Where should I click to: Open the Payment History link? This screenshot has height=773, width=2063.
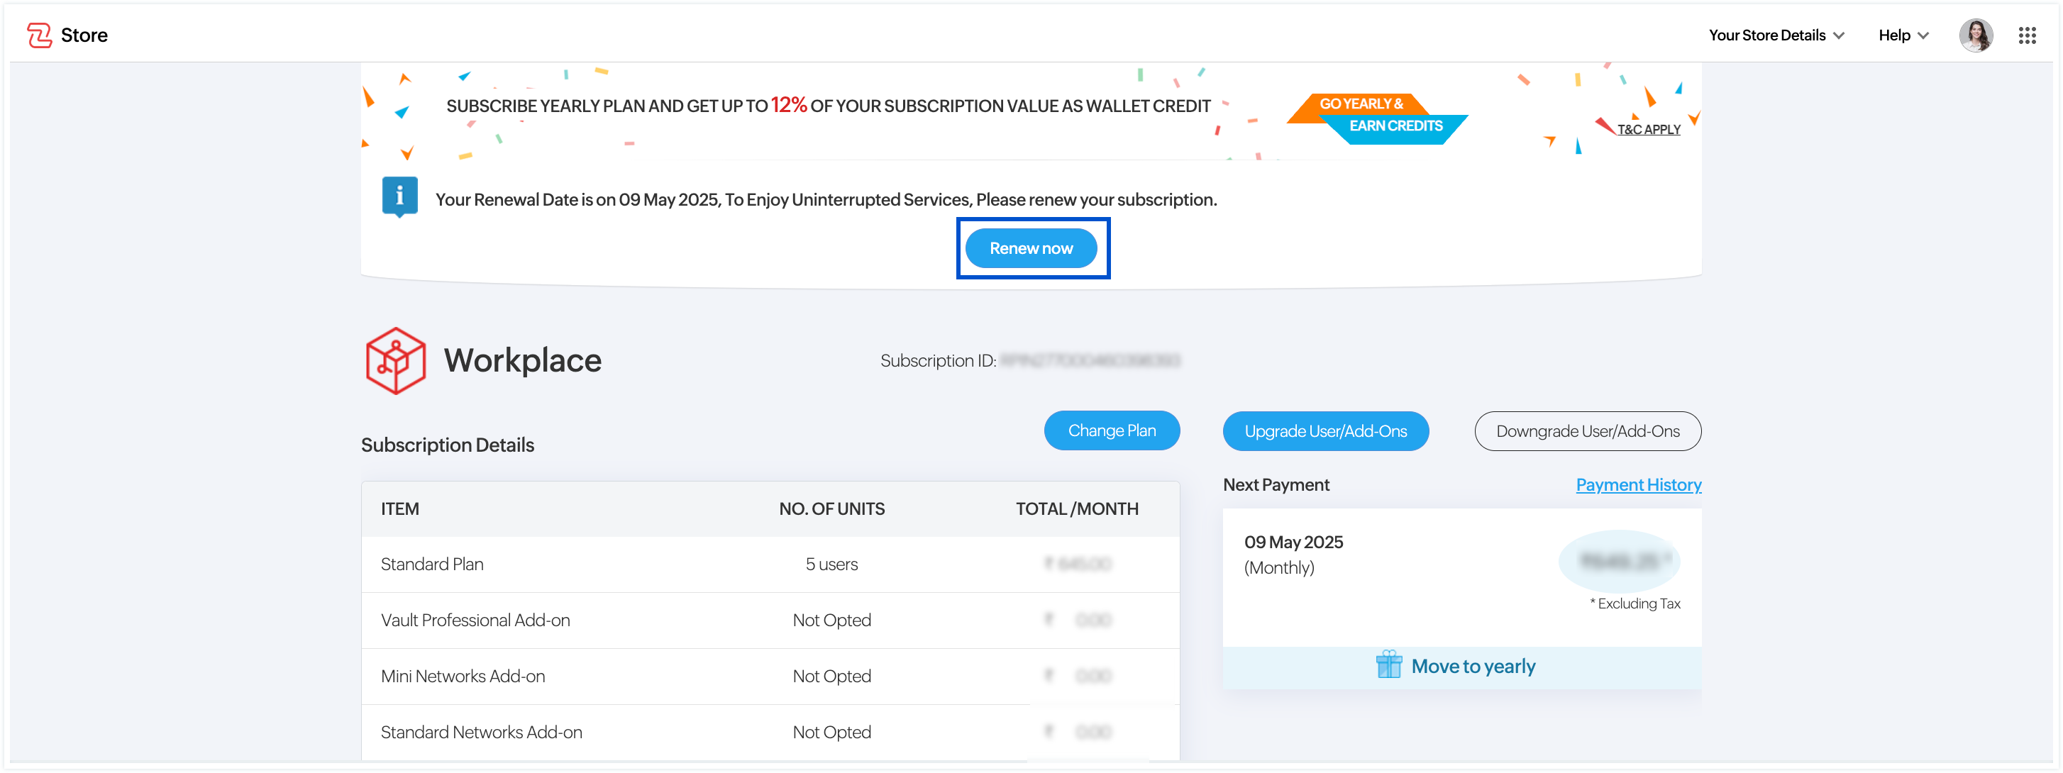[1638, 485]
